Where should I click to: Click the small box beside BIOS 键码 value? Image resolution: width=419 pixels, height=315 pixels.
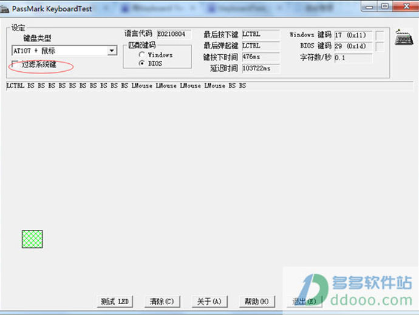(380, 46)
